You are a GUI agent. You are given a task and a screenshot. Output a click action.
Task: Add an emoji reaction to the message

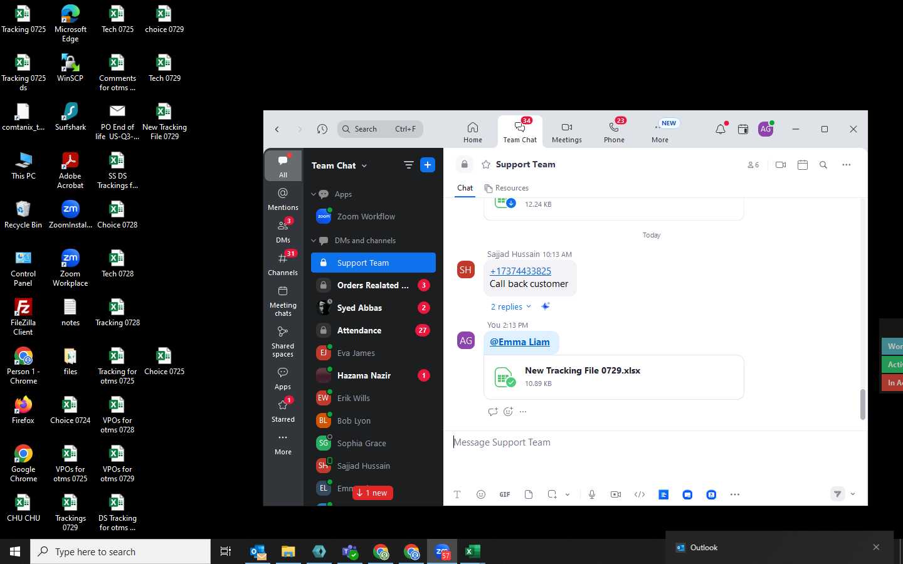(x=509, y=412)
